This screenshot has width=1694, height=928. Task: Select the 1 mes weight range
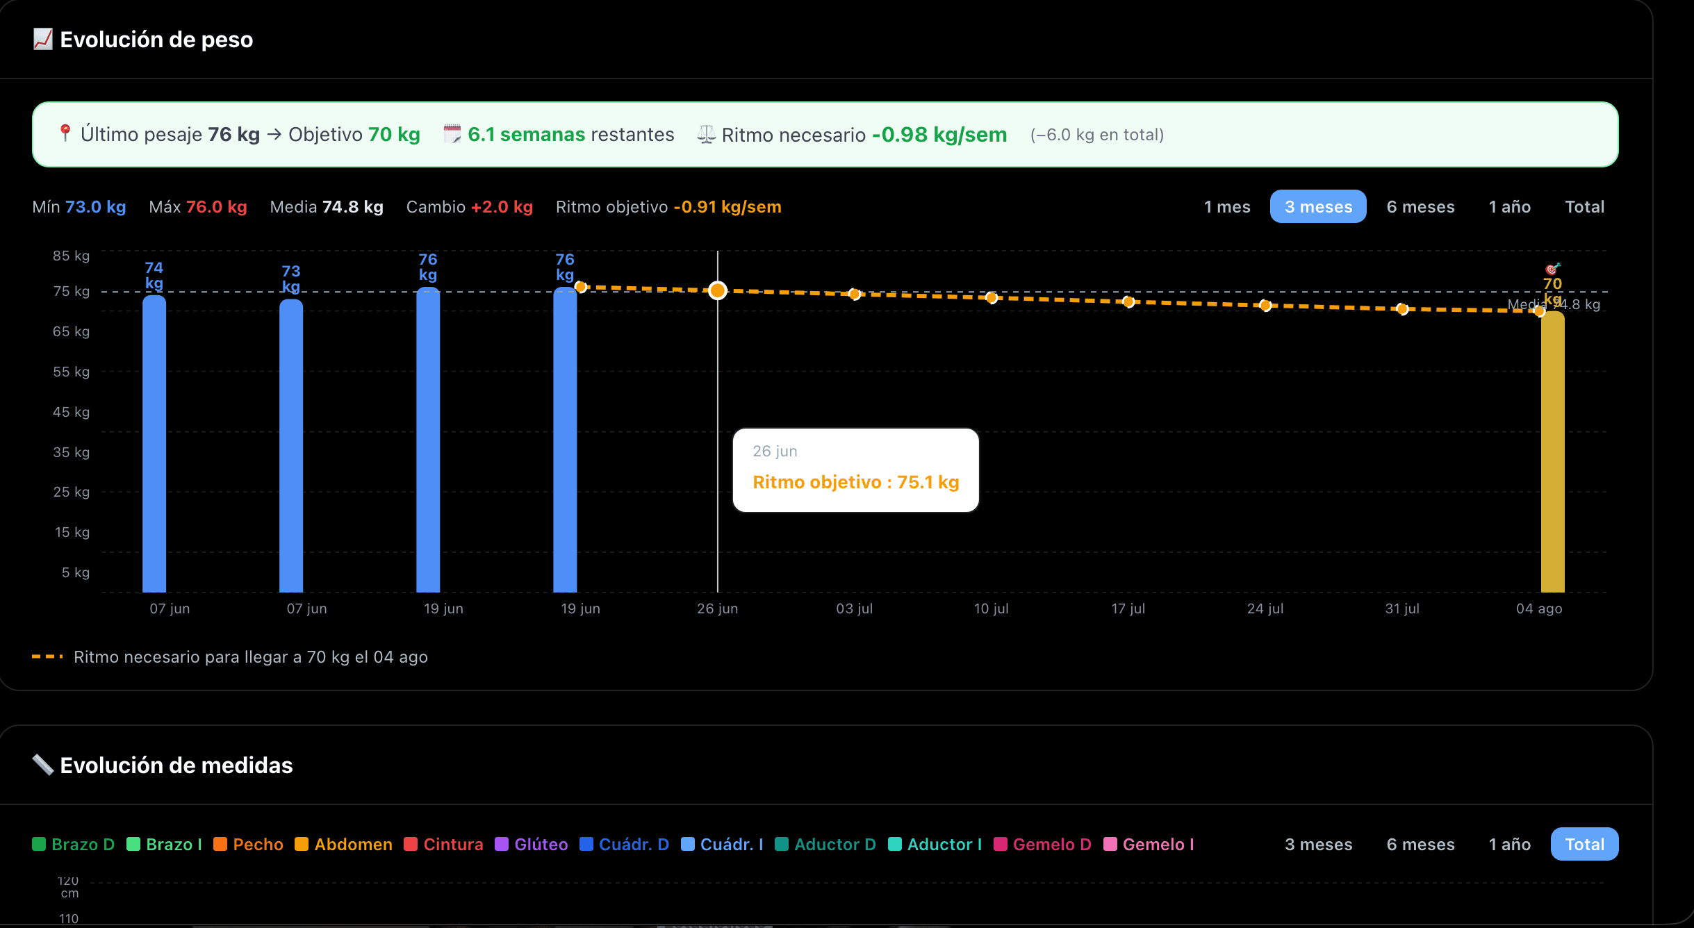[1227, 206]
